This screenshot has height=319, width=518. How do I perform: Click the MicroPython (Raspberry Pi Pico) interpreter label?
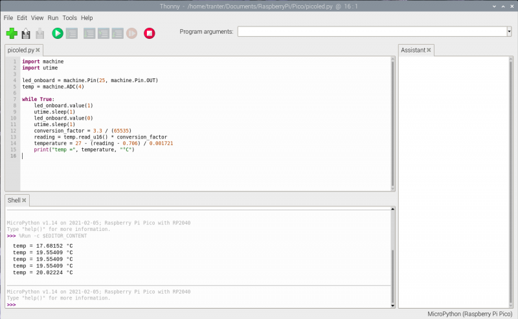[x=471, y=313]
